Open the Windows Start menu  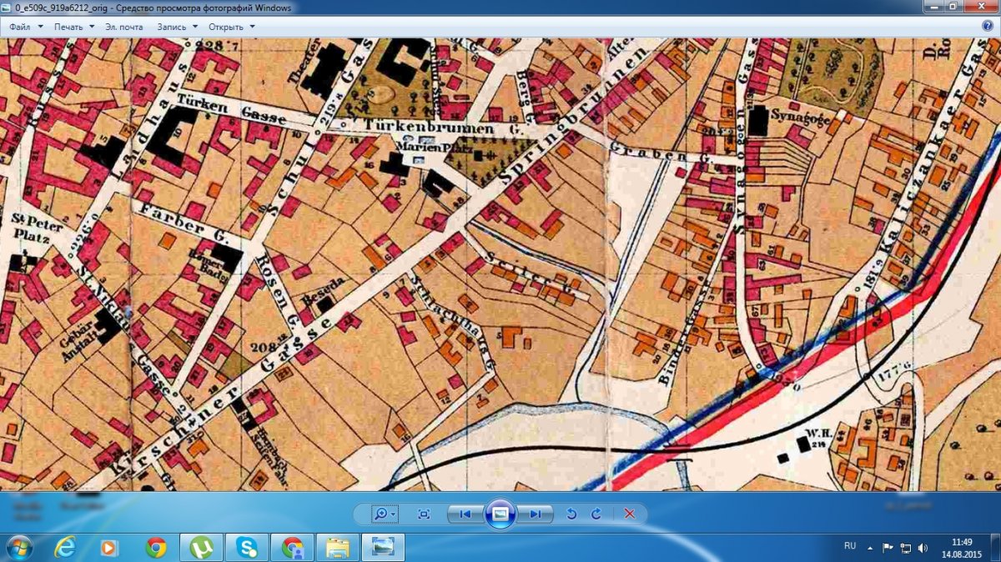[x=19, y=547]
